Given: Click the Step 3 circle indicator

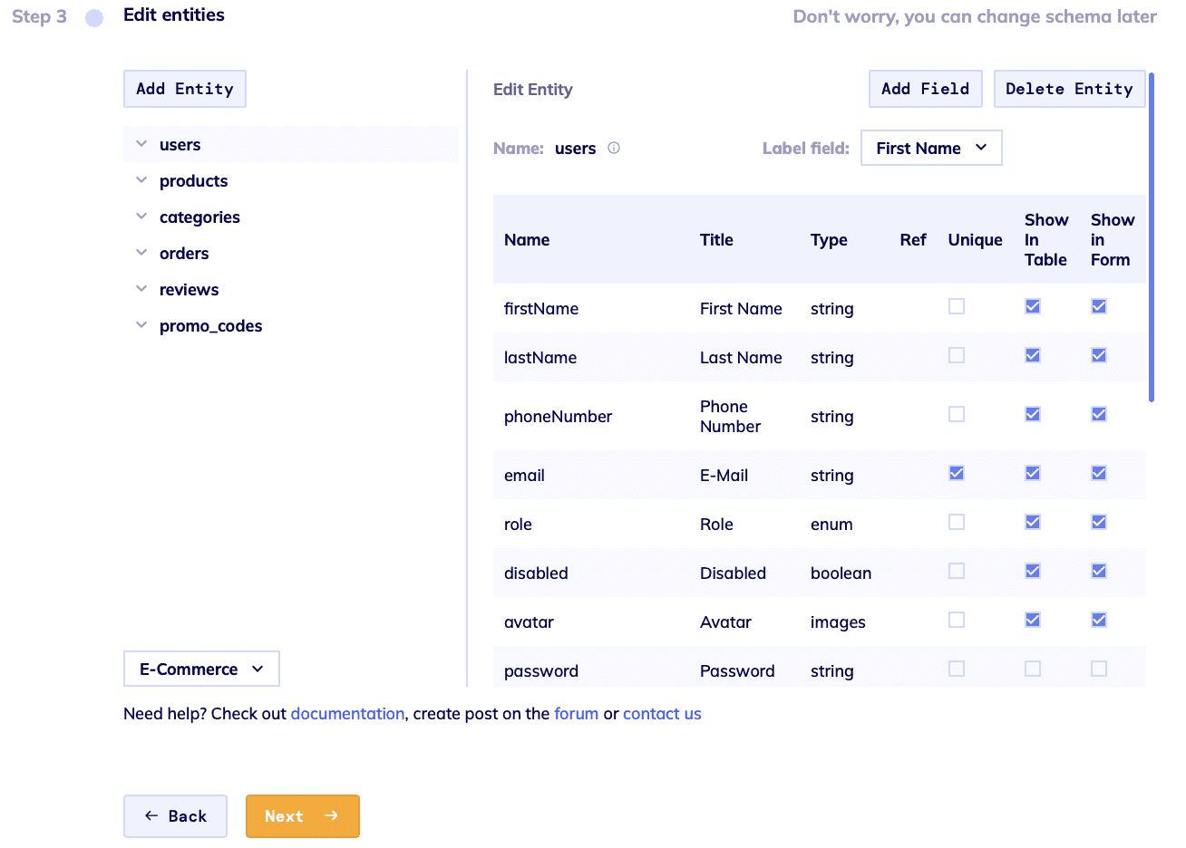Looking at the screenshot, I should (x=94, y=18).
